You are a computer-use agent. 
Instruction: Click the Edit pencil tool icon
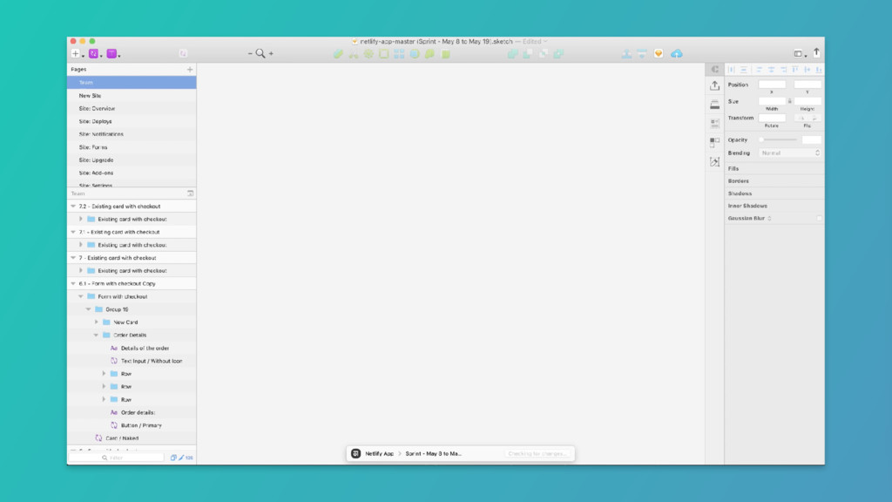click(339, 53)
